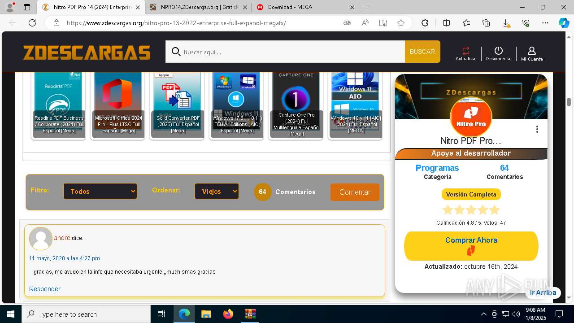Click the Desconectar power icon
This screenshot has width=574, height=323.
click(x=498, y=51)
